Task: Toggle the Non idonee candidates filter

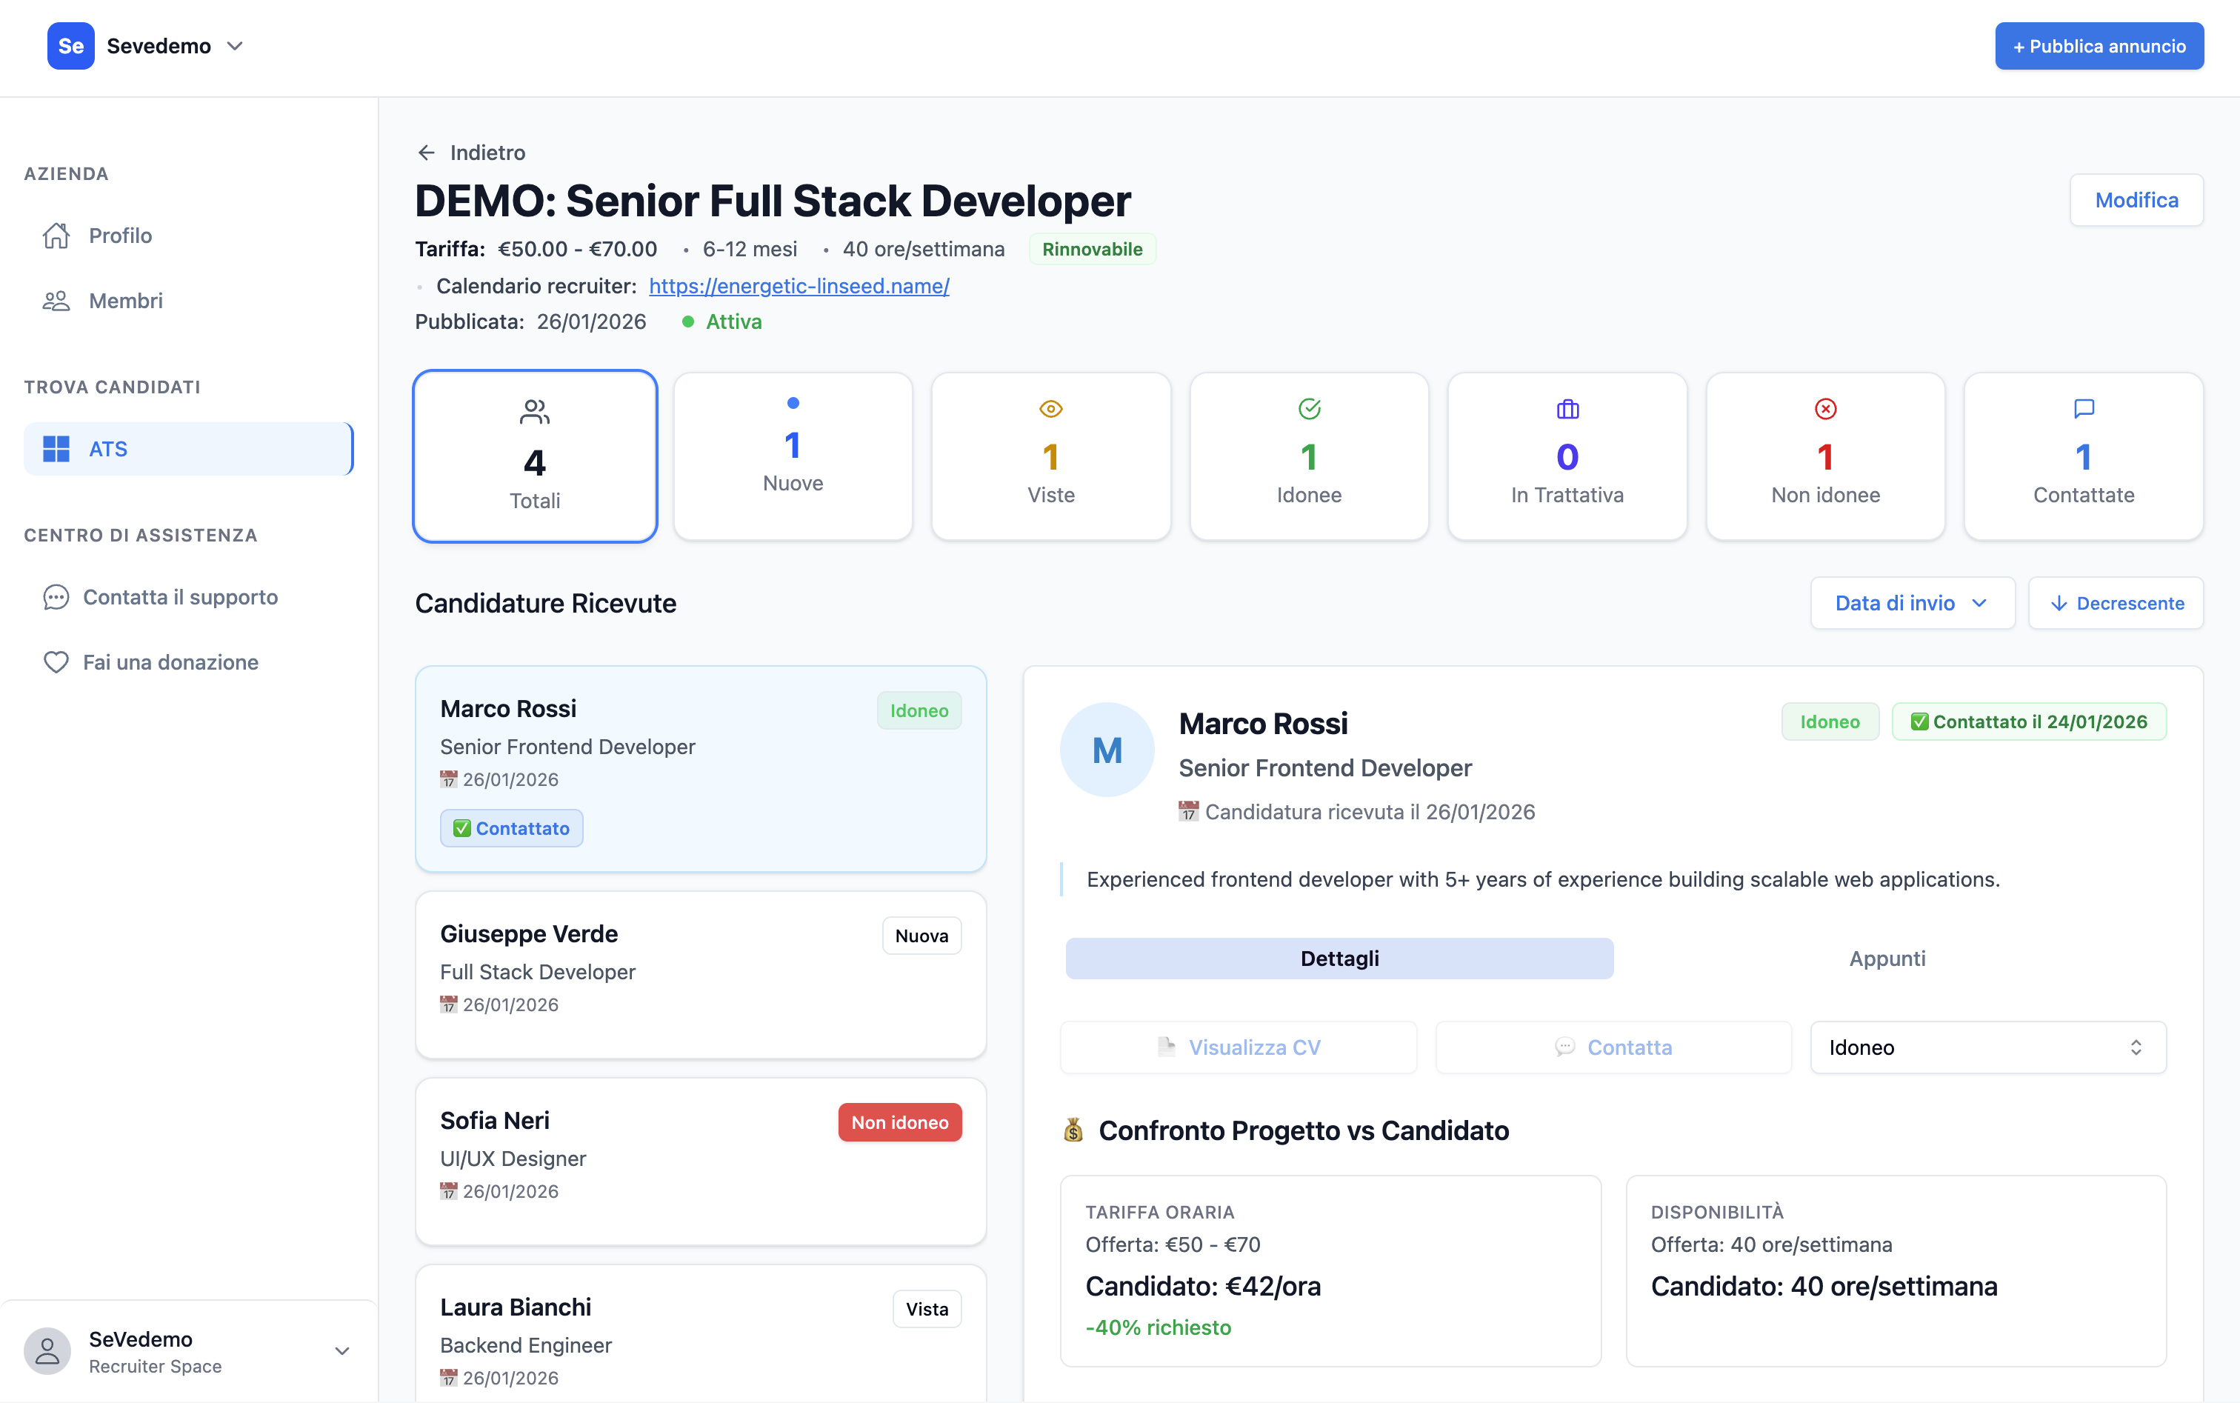Action: click(x=1824, y=456)
